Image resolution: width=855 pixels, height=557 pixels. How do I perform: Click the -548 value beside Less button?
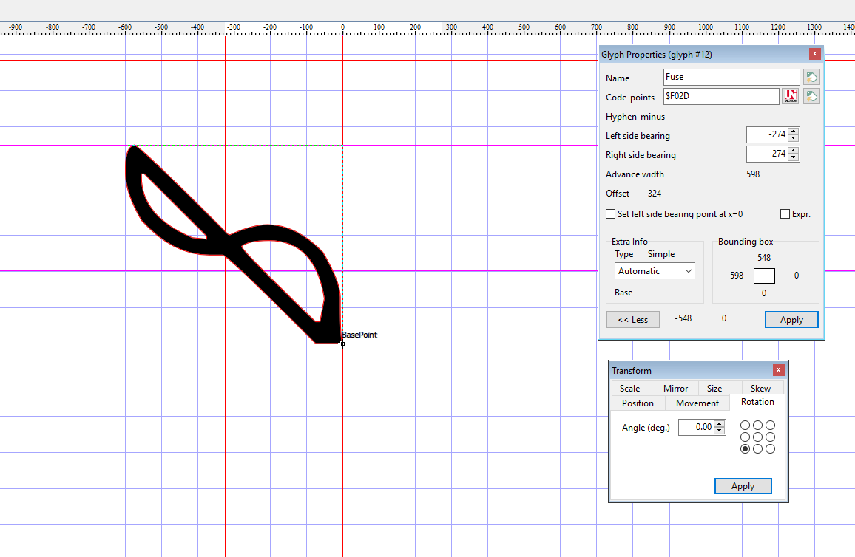click(683, 318)
